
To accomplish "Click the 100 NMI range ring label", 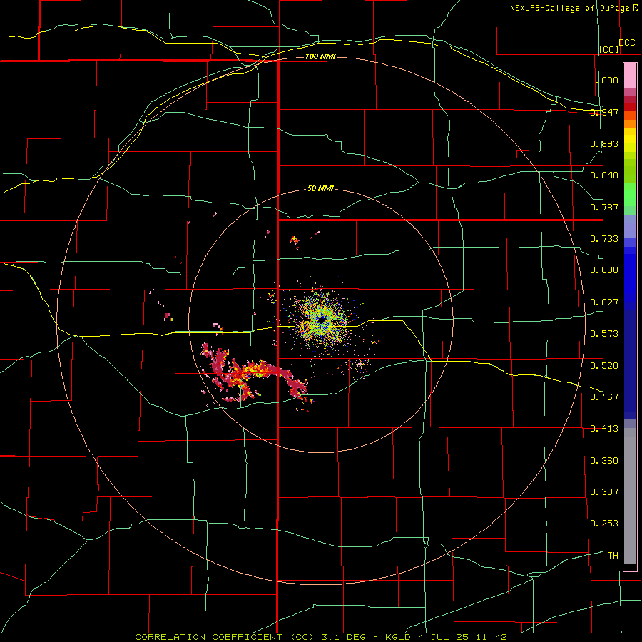I will (x=320, y=56).
